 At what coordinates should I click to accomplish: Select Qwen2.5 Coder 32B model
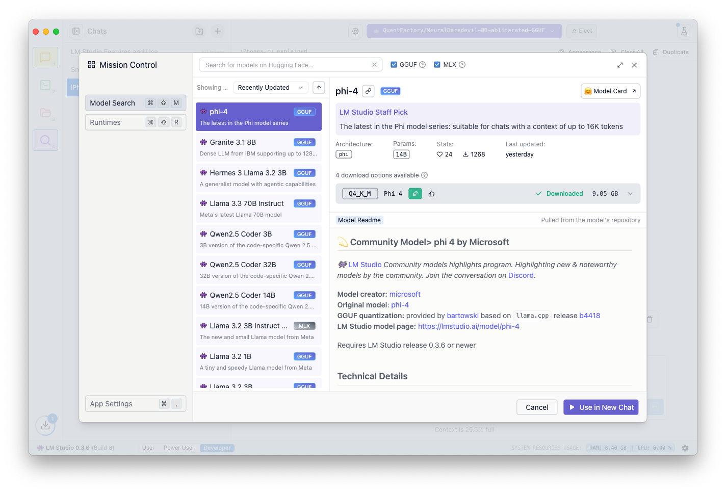click(258, 270)
